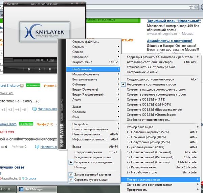The width and height of the screenshot is (203, 193).
Task: Open 'Информация о записи...' menu entry
Action: click(x=93, y=139)
